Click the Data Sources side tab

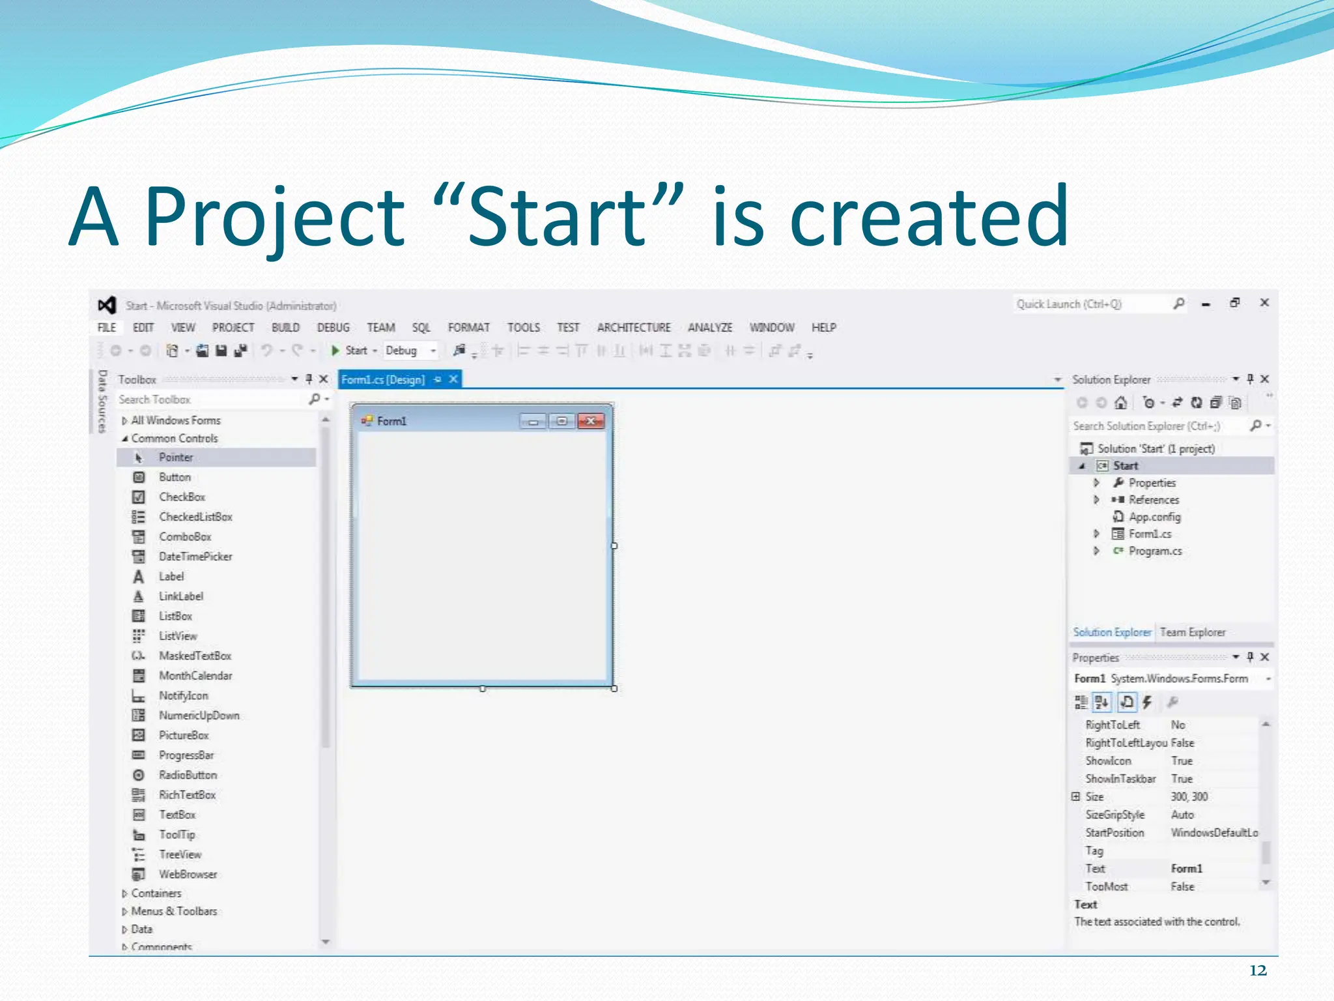coord(102,401)
